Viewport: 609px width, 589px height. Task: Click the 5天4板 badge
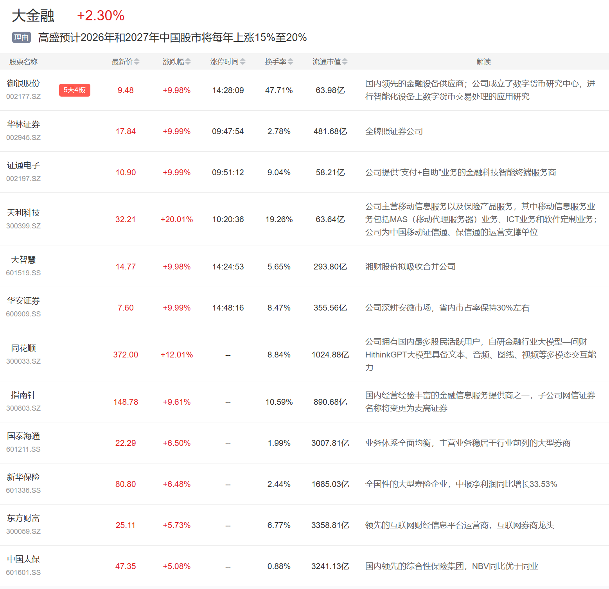(x=74, y=90)
